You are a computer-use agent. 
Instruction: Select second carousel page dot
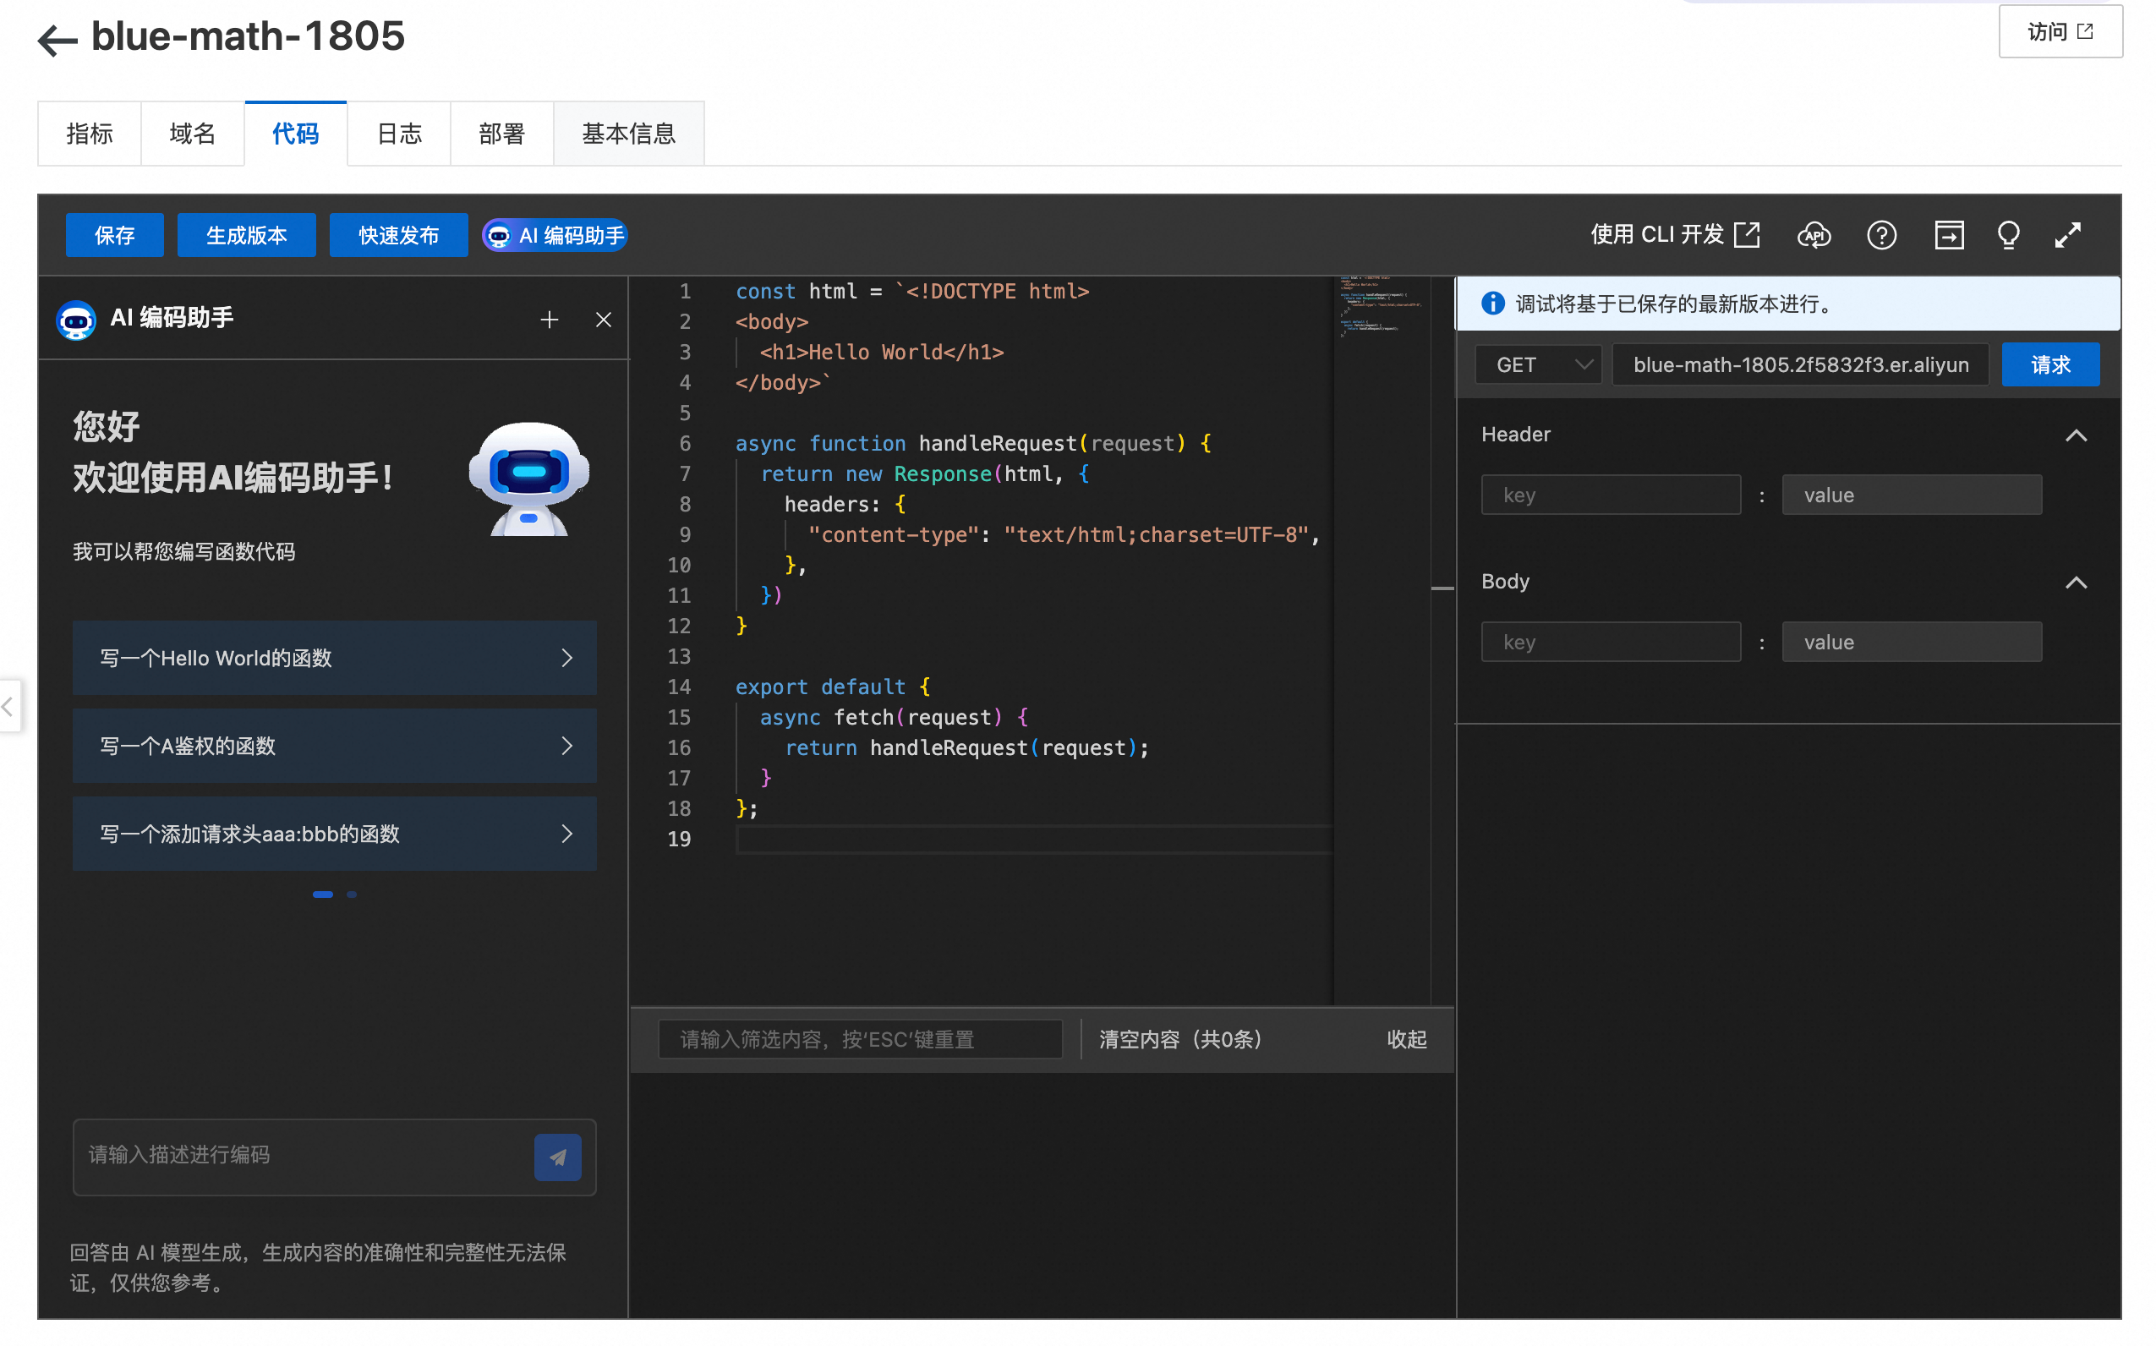point(352,894)
